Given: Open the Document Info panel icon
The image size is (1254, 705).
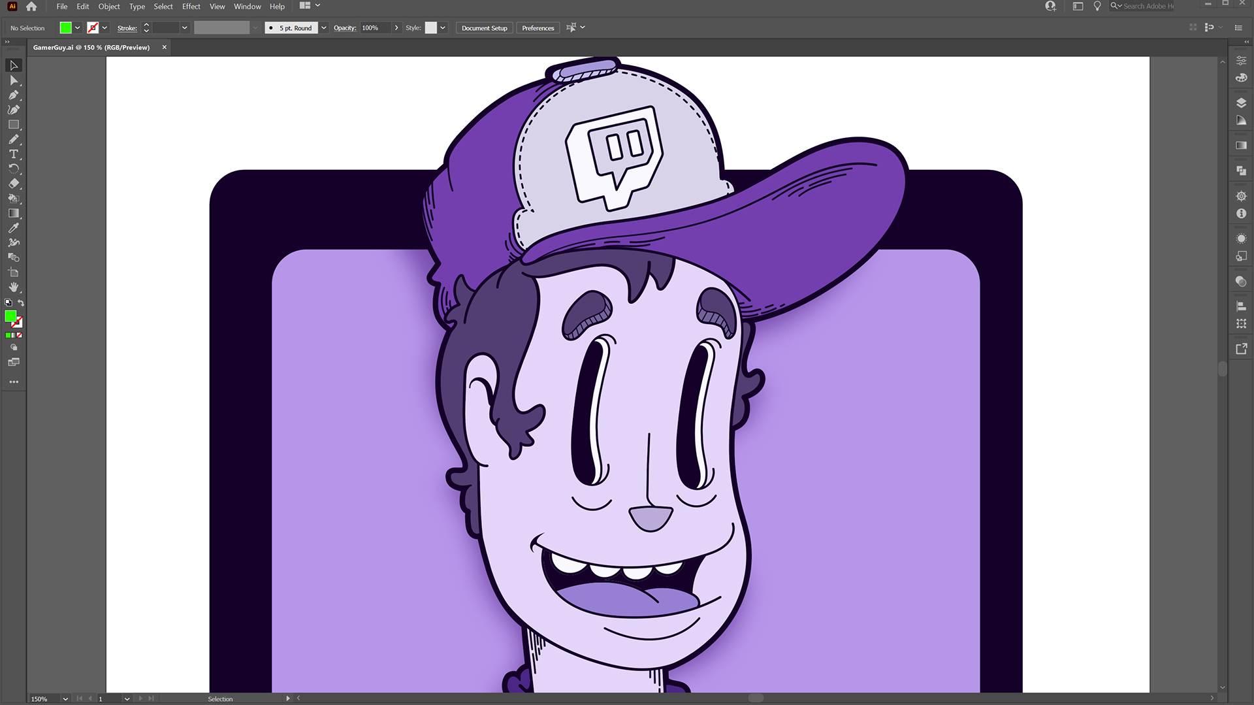Looking at the screenshot, I should tap(1241, 214).
